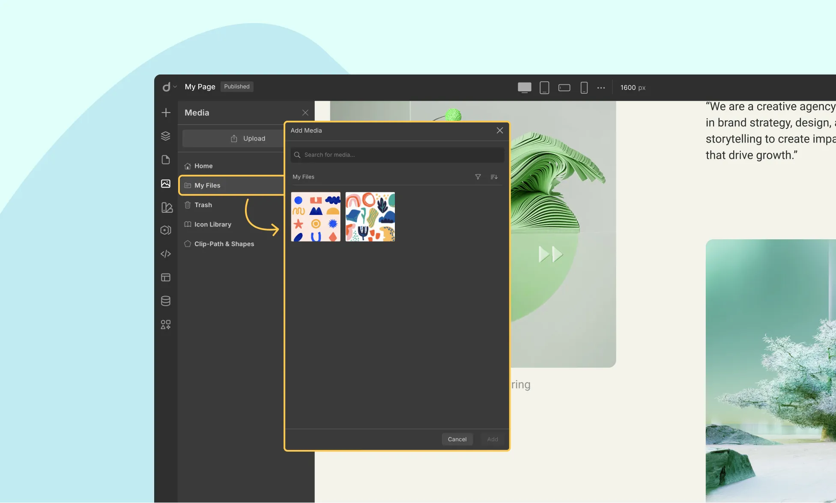
Task: Click the Published status badge
Action: tap(237, 86)
